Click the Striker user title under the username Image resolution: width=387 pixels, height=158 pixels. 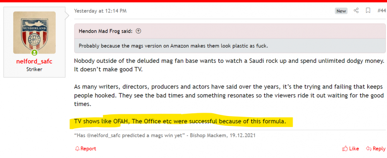(x=34, y=70)
